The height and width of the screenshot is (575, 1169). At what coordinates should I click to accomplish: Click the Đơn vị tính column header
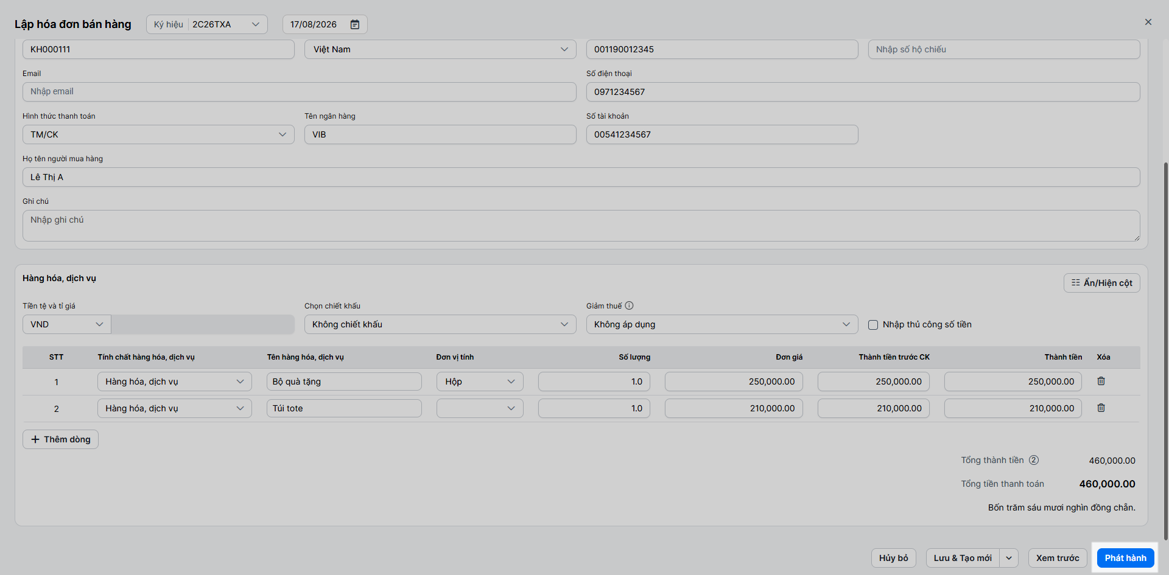click(455, 357)
